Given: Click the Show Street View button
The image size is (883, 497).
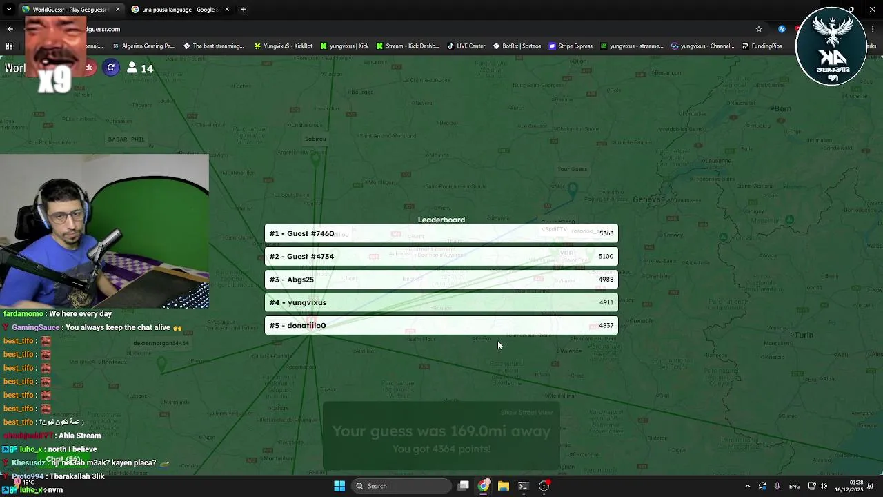Looking at the screenshot, I should tap(526, 413).
